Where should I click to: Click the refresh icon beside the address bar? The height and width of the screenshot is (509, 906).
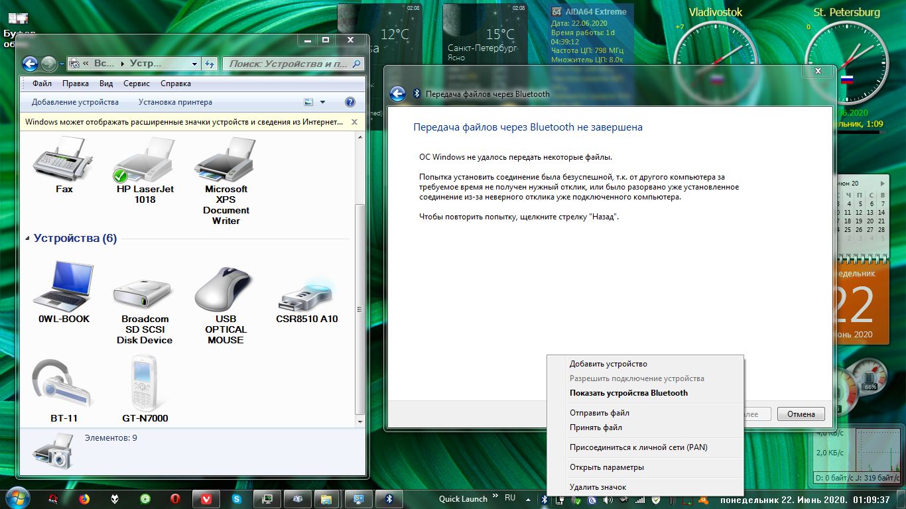[x=210, y=64]
